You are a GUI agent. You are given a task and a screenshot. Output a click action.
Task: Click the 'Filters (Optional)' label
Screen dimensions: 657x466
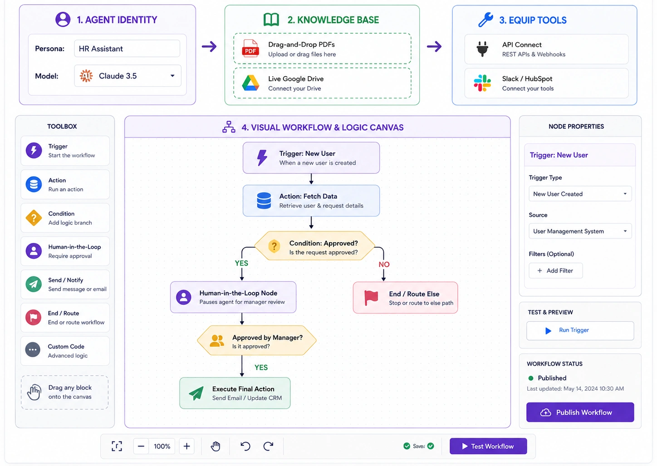pyautogui.click(x=551, y=254)
